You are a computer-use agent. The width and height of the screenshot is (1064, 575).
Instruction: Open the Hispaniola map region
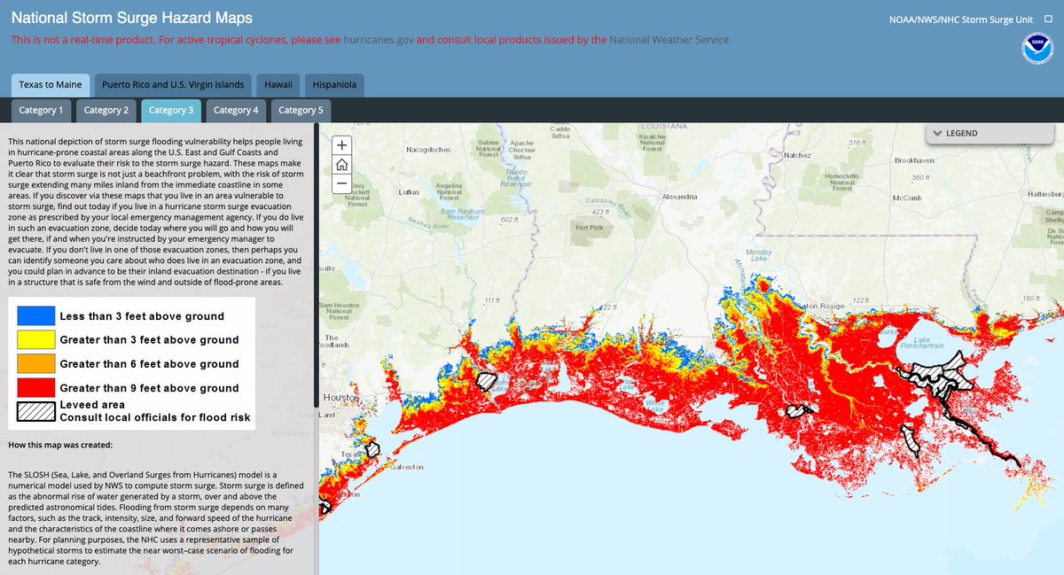point(334,84)
